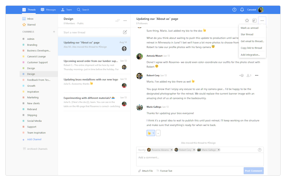This screenshot has width=286, height=181.
Task: Select the Team Inspiration channel
Action: (39, 133)
